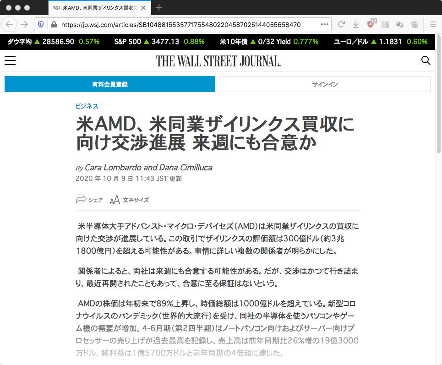Image resolution: width=442 pixels, height=365 pixels.
Task: Reload the current page
Action: coord(341,25)
